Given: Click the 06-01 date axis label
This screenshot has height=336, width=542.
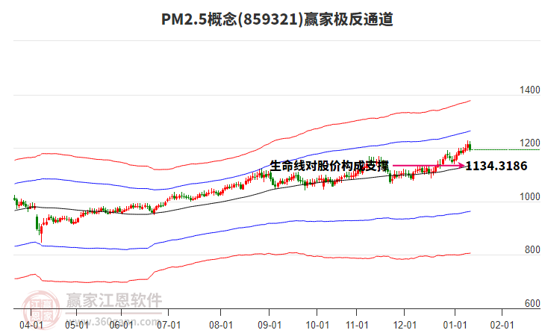Looking at the screenshot, I should [x=122, y=325].
